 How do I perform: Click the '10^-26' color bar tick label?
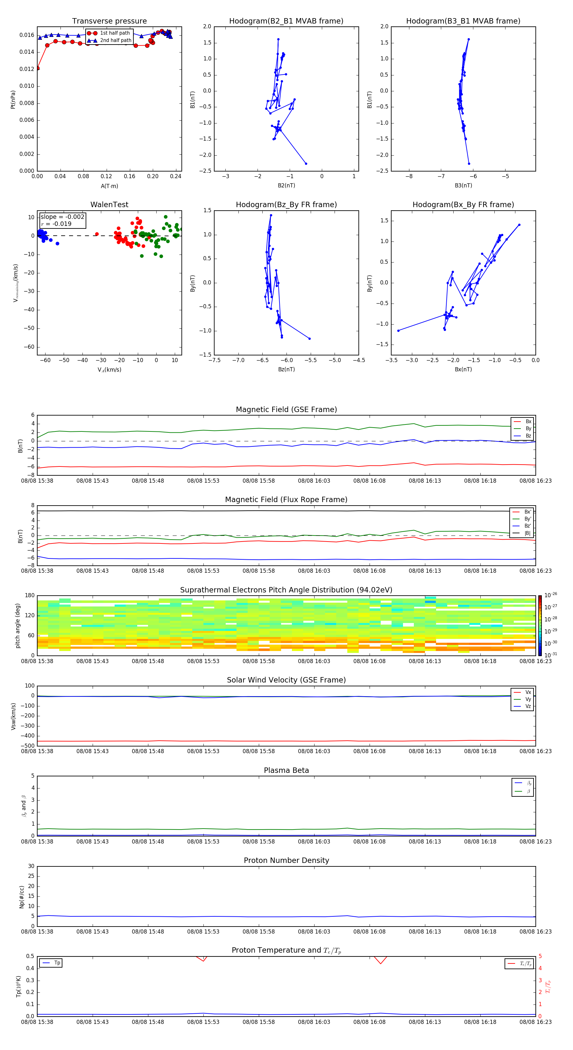click(551, 595)
